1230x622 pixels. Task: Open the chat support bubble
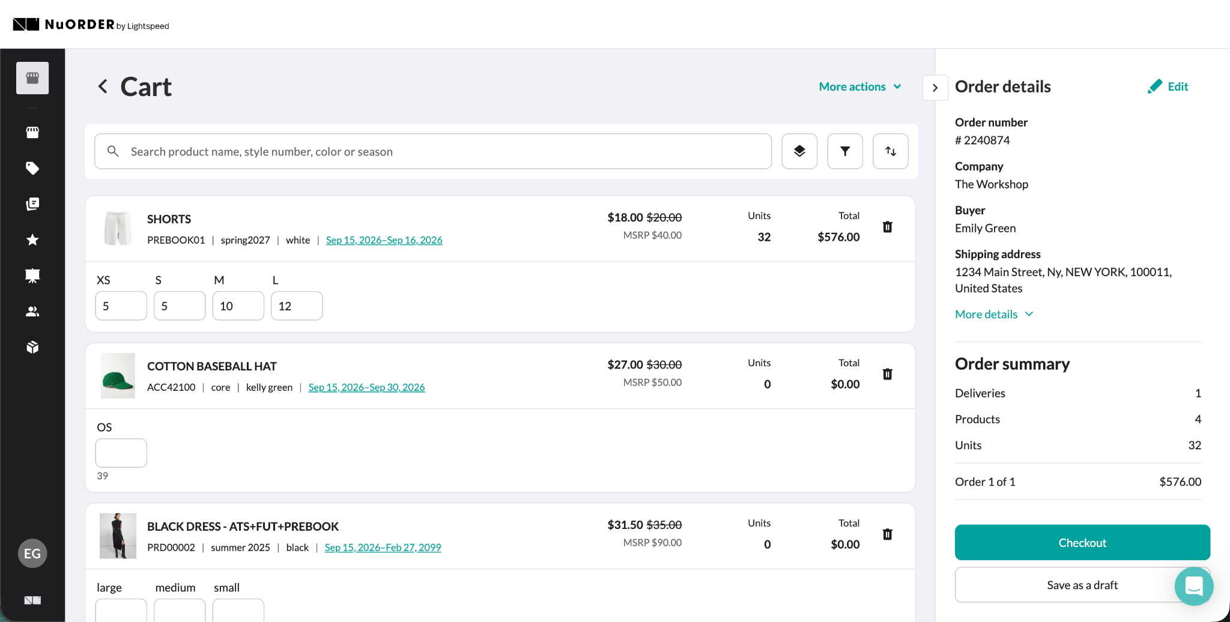click(x=1194, y=586)
